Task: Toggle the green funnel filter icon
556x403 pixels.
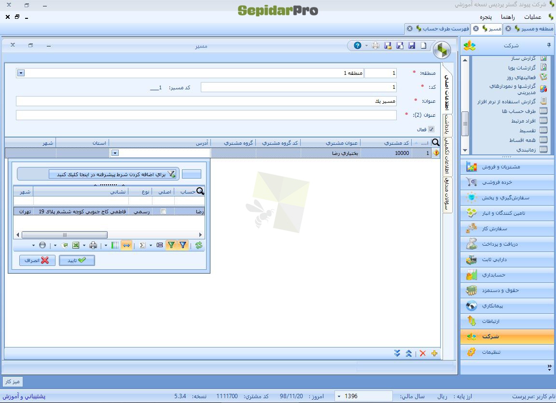Action: 171,245
